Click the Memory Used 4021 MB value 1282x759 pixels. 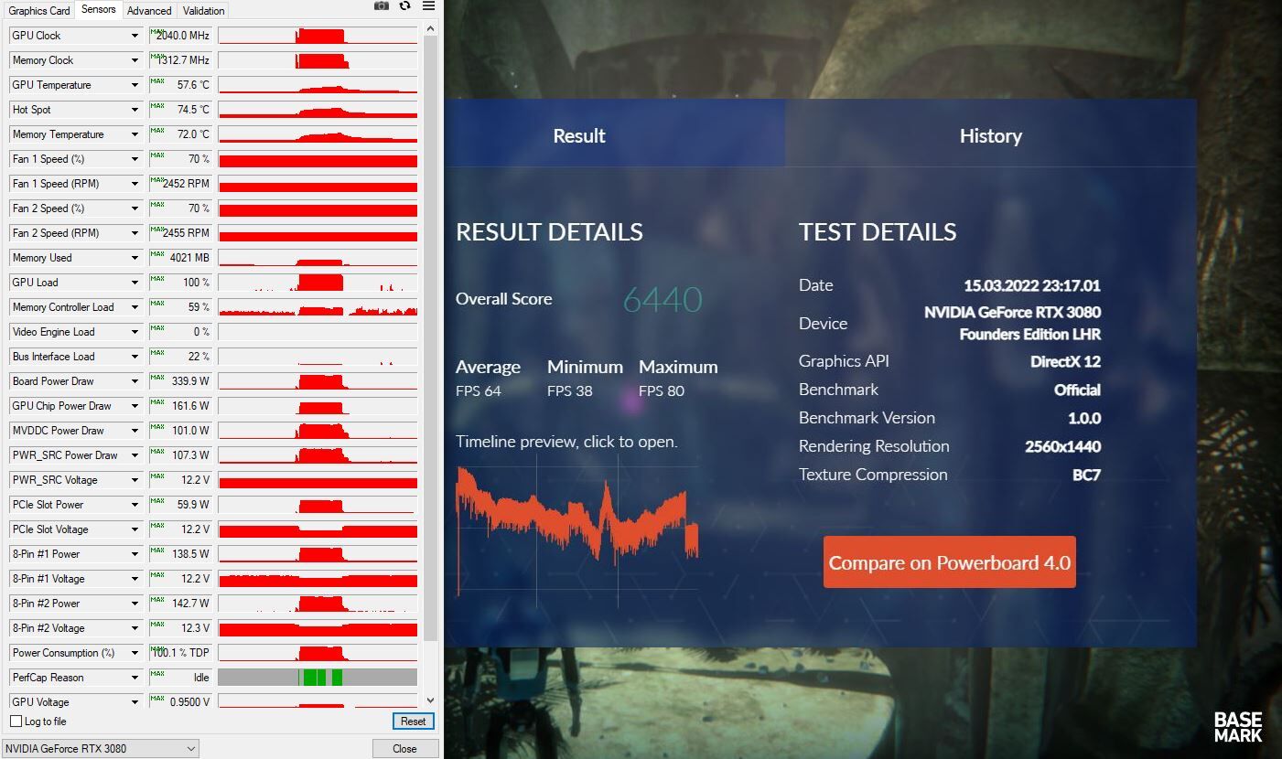181,258
